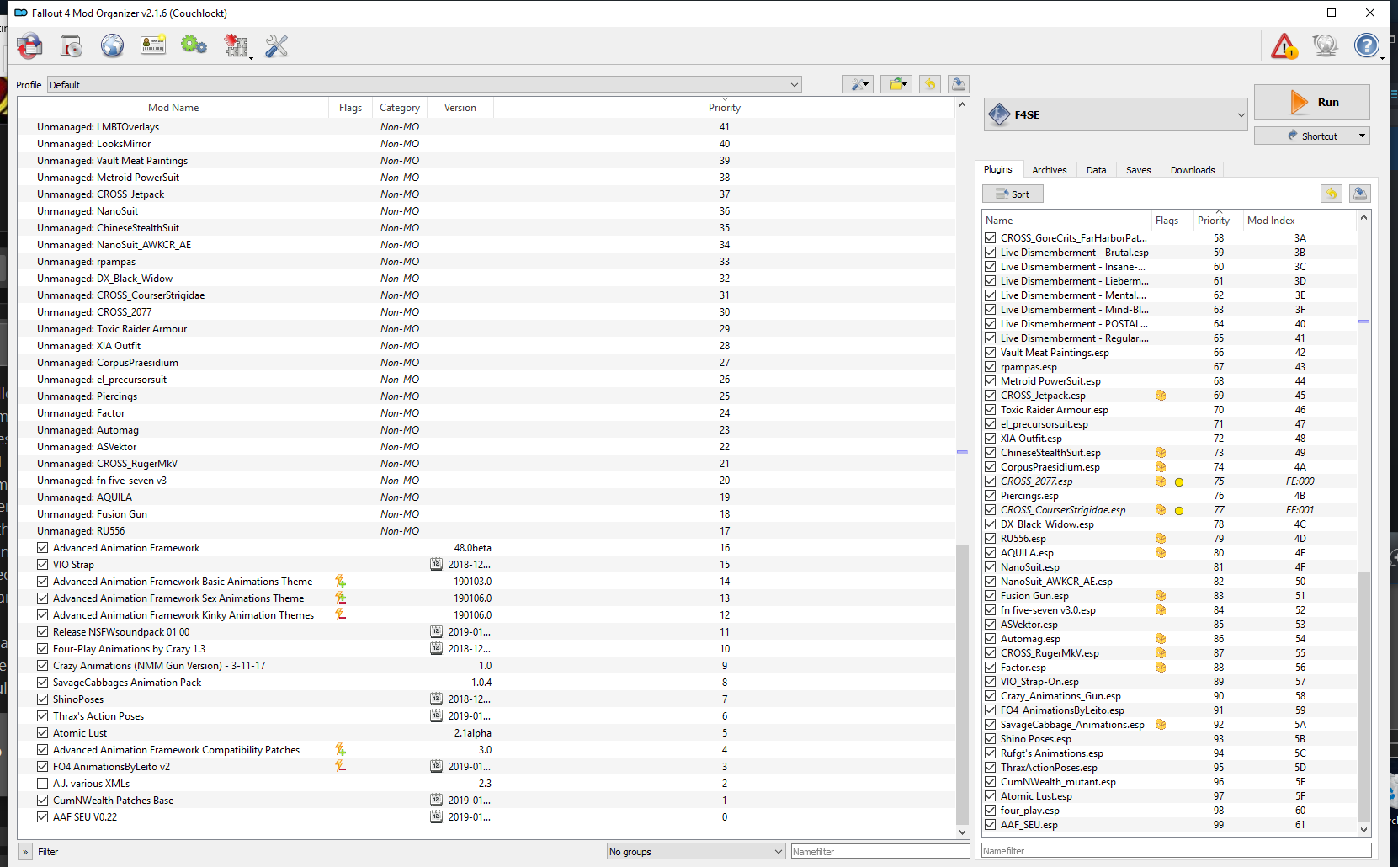Open the No groups dropdown
Viewport: 1398px width, 867px height.
coord(695,852)
